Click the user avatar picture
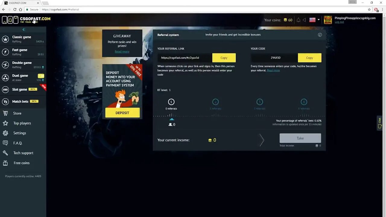Screen dimensions: 386x217 (x=328, y=20)
